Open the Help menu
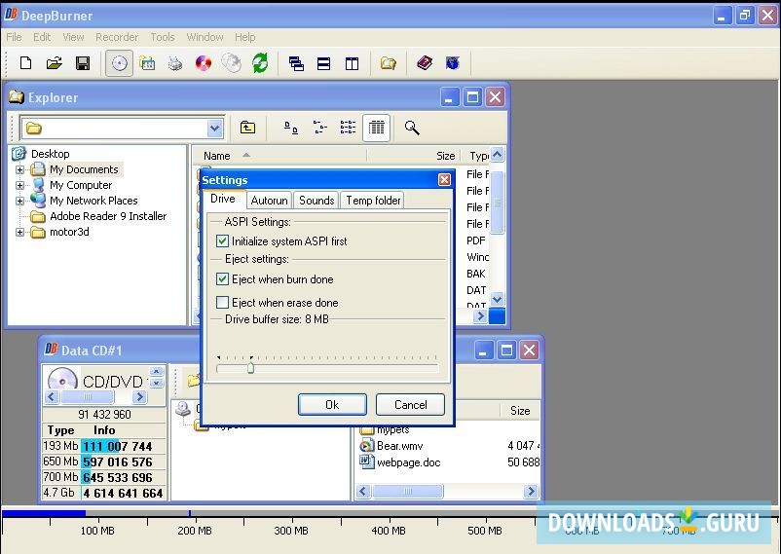 coord(245,37)
